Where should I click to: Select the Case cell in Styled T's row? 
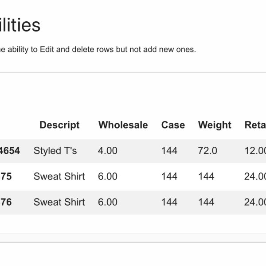tap(169, 151)
